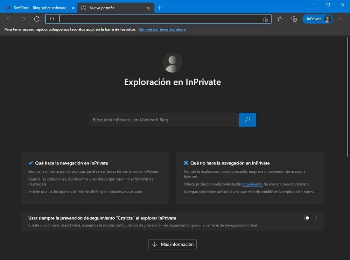Open the Administrar favoritos ahora link
350x260 pixels.
pyautogui.click(x=162, y=29)
